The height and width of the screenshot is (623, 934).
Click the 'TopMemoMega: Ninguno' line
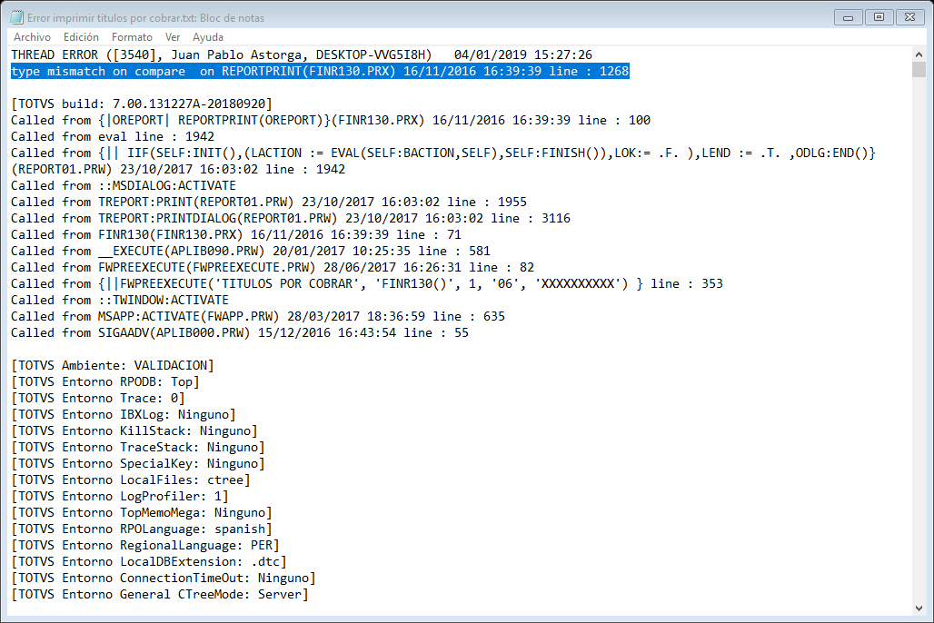(x=142, y=513)
